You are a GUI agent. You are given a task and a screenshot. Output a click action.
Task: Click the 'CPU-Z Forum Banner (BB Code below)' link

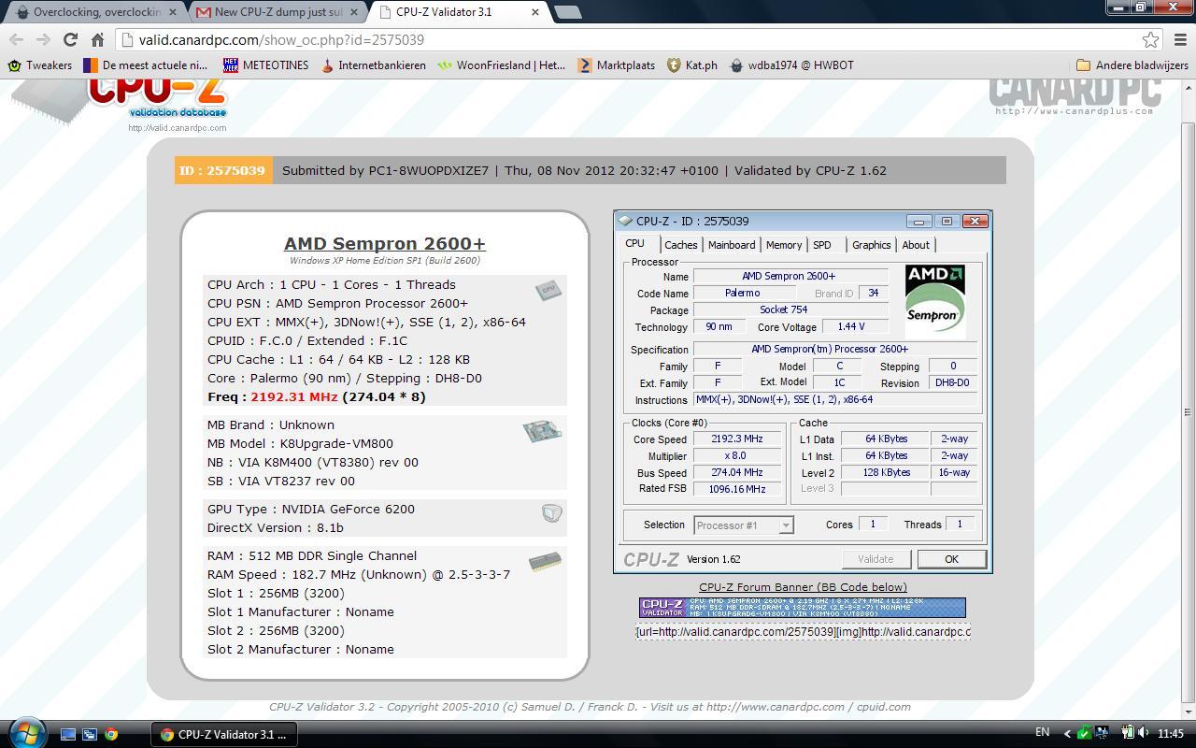pos(803,587)
